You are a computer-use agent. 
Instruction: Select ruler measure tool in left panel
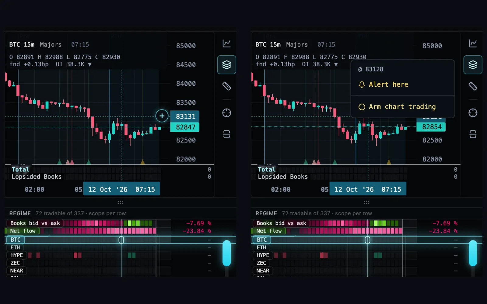pos(226,86)
